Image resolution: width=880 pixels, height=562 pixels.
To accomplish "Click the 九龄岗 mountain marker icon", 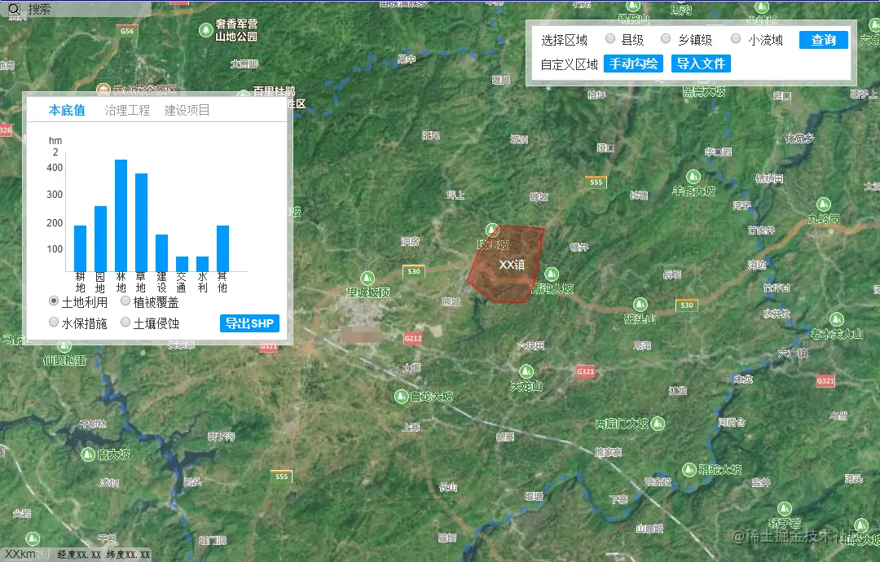I will (x=823, y=204).
